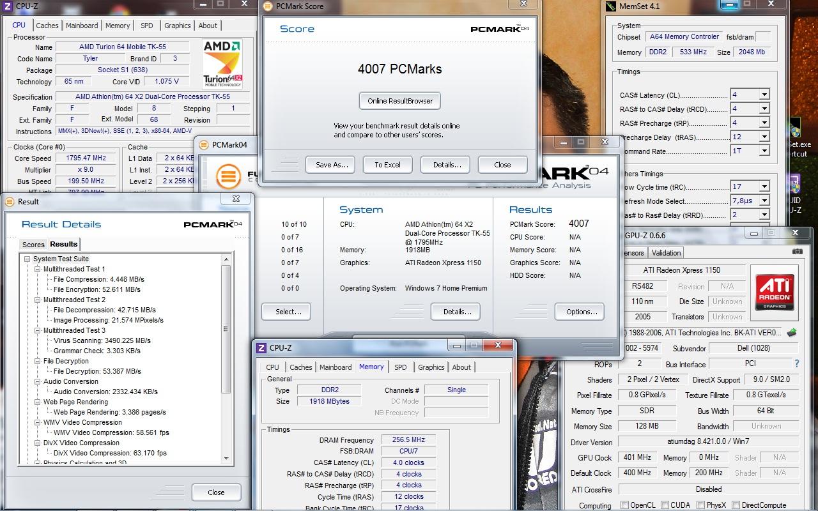
Task: Select CPU tab in lower CPU-Z window
Action: coord(273,367)
